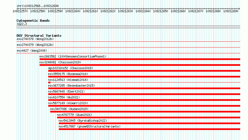Click the Xq22.3 cytogenetic band line

(128, 27)
